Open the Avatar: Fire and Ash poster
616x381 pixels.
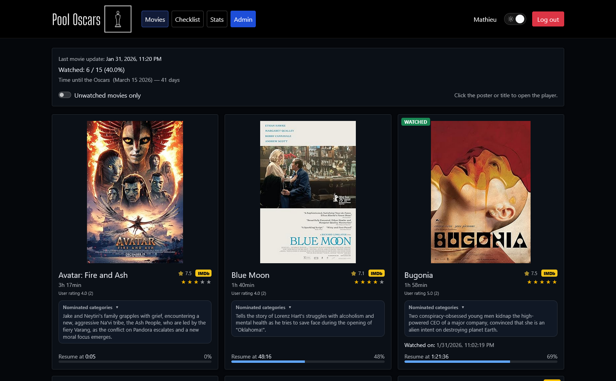click(135, 192)
